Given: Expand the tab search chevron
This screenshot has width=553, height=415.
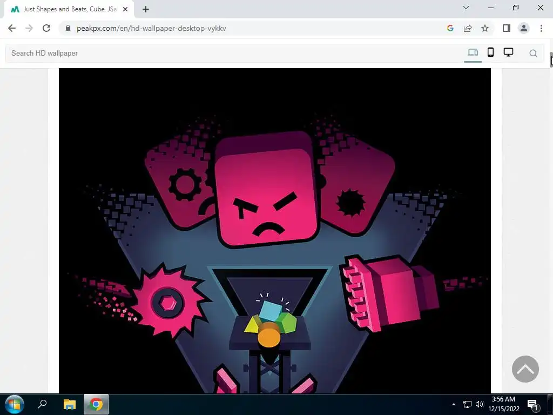Looking at the screenshot, I should (466, 8).
